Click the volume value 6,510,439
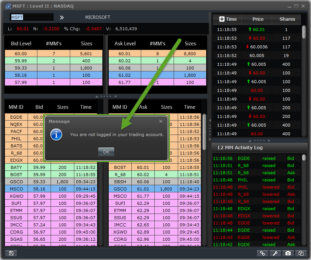This screenshot has width=311, height=260. (126, 29)
